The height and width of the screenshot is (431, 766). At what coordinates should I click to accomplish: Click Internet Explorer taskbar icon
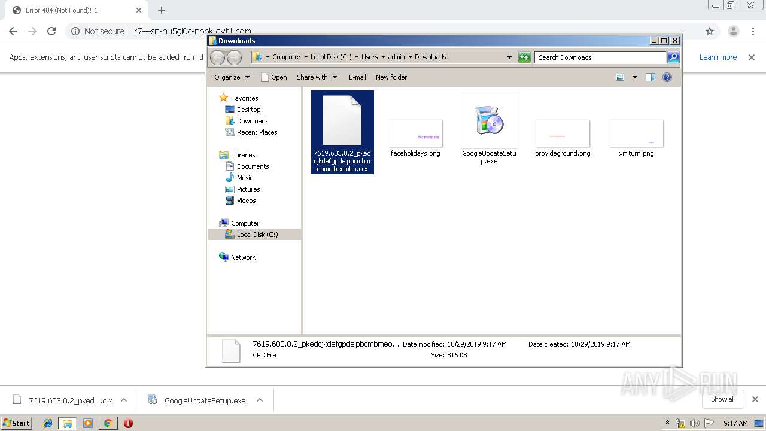[48, 423]
